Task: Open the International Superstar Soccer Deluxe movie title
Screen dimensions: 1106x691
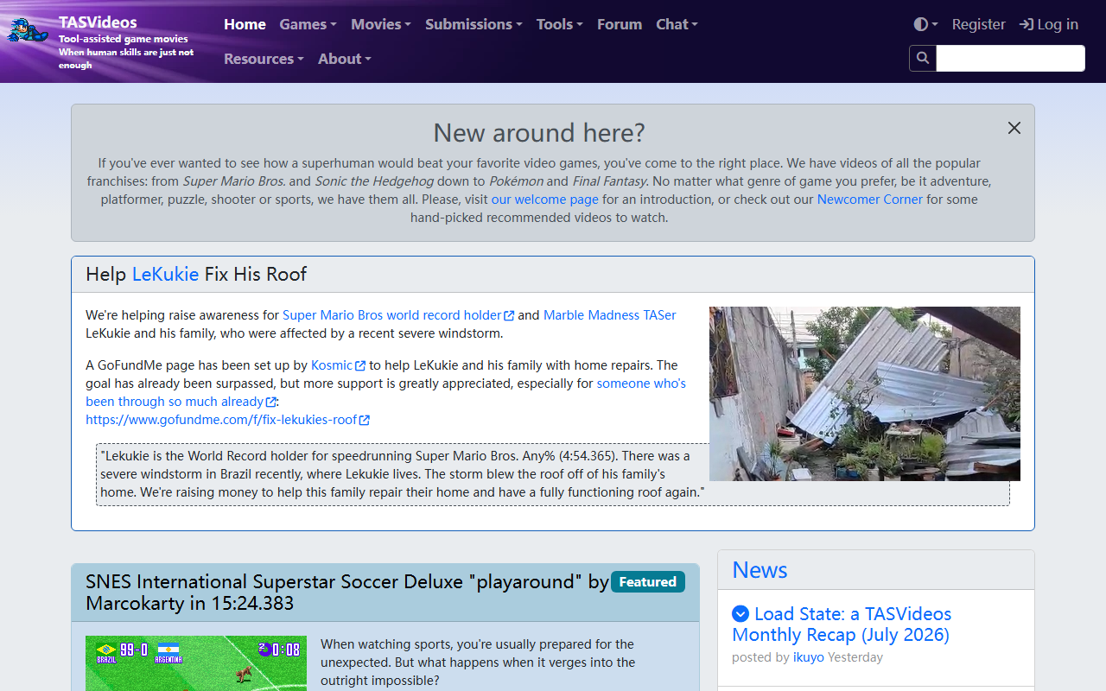Action: 347,593
